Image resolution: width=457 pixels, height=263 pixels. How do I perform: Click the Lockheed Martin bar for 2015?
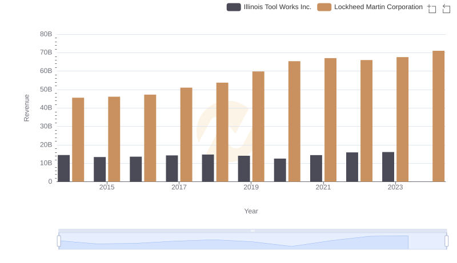tap(114, 139)
